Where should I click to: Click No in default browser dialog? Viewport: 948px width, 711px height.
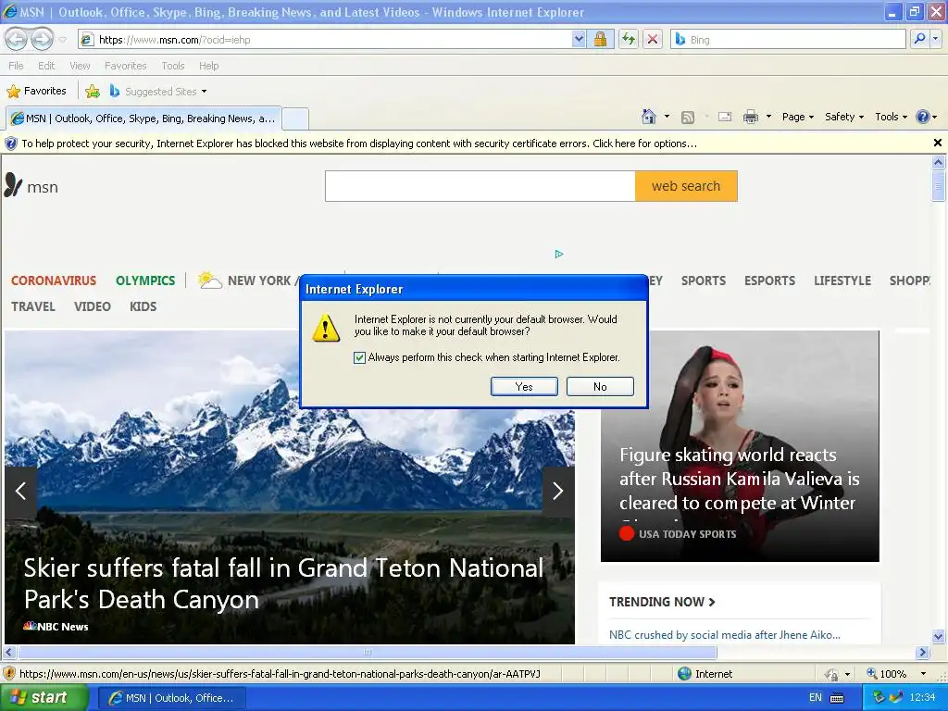point(600,386)
